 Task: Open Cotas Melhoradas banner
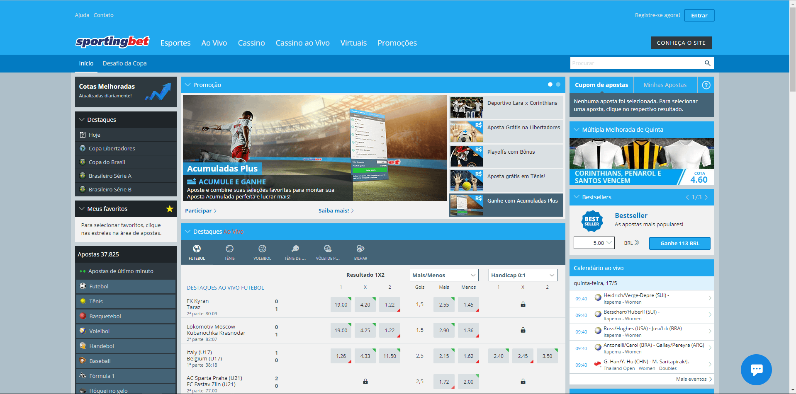click(x=126, y=92)
